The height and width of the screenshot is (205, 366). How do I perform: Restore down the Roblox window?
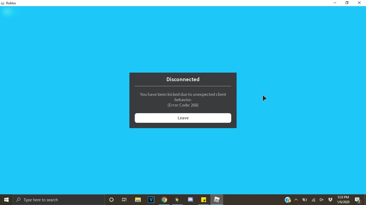pyautogui.click(x=347, y=3)
